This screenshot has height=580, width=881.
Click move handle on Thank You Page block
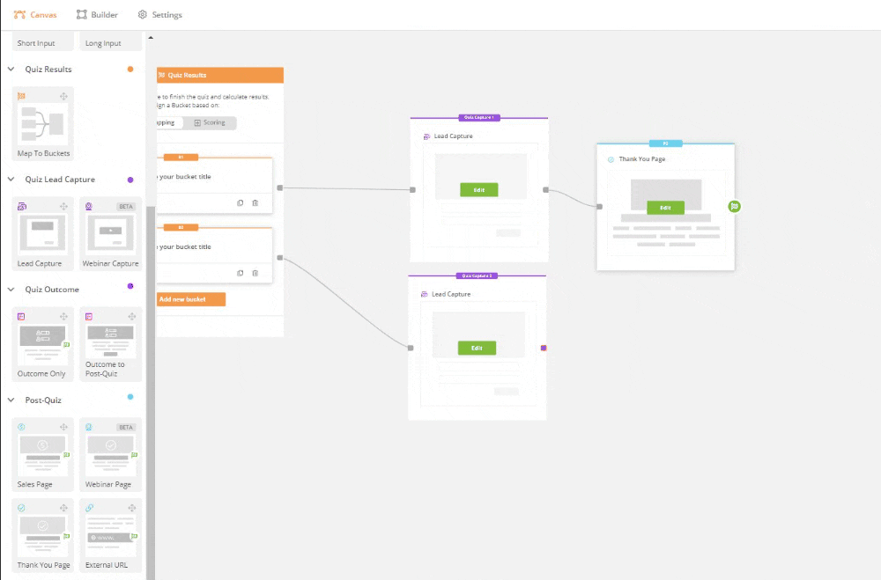point(63,508)
